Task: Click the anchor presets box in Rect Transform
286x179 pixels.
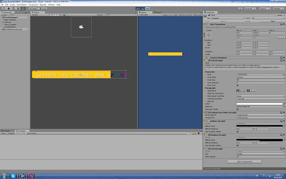Action: click(x=209, y=35)
